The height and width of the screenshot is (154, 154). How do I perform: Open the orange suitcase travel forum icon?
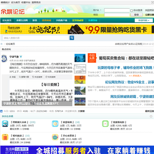5,137
